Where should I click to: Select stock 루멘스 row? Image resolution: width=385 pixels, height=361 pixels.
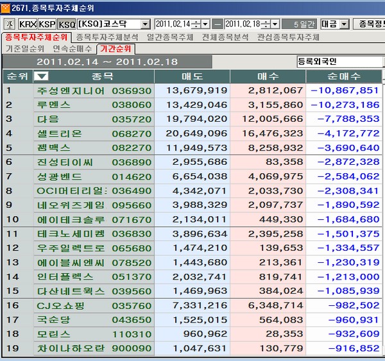coord(193,105)
